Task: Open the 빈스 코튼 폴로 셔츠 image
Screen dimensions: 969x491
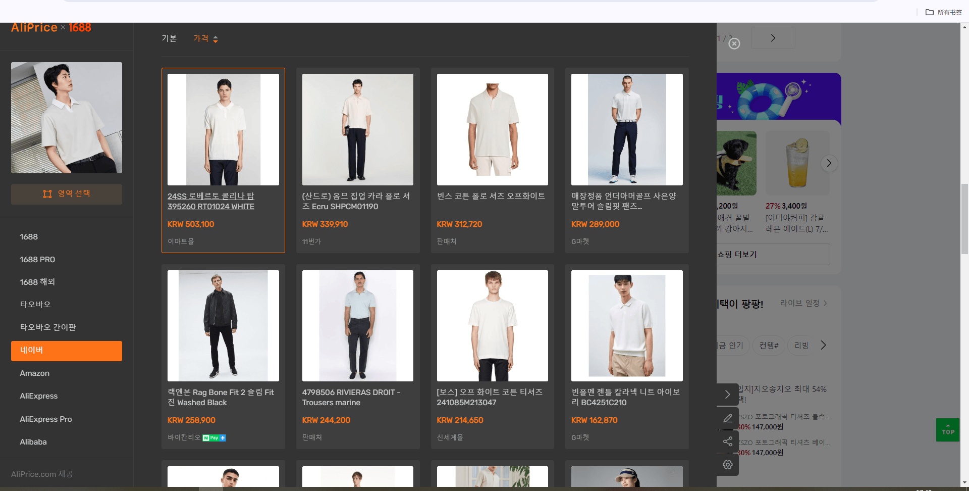Action: [x=493, y=129]
